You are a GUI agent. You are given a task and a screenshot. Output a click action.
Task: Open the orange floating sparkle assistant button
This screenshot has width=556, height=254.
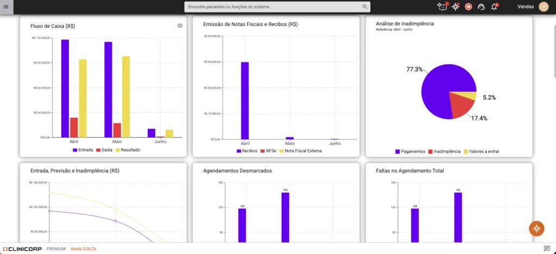pos(536,228)
